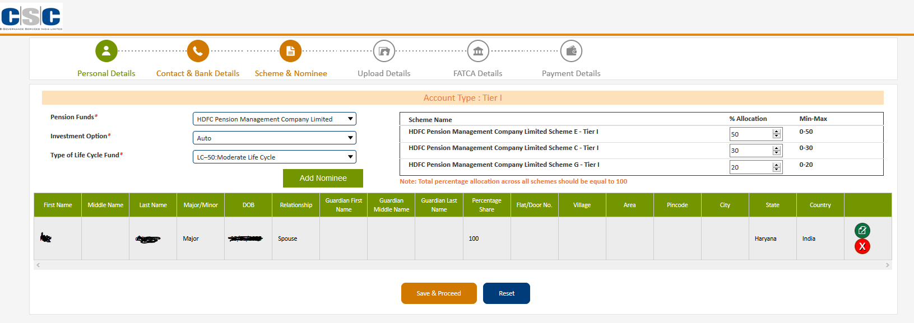Click the Village column header

[582, 205]
